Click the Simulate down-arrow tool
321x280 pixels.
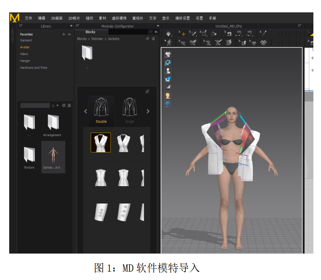click(x=169, y=34)
